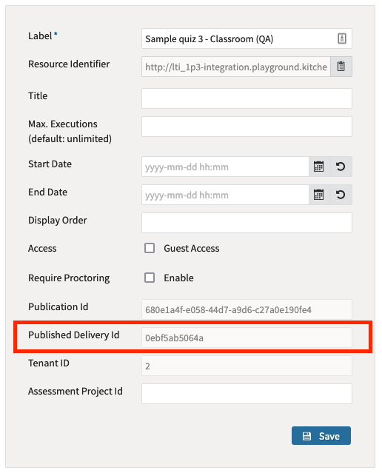The image size is (382, 473).
Task: Reset the Start Date value
Action: click(x=341, y=167)
